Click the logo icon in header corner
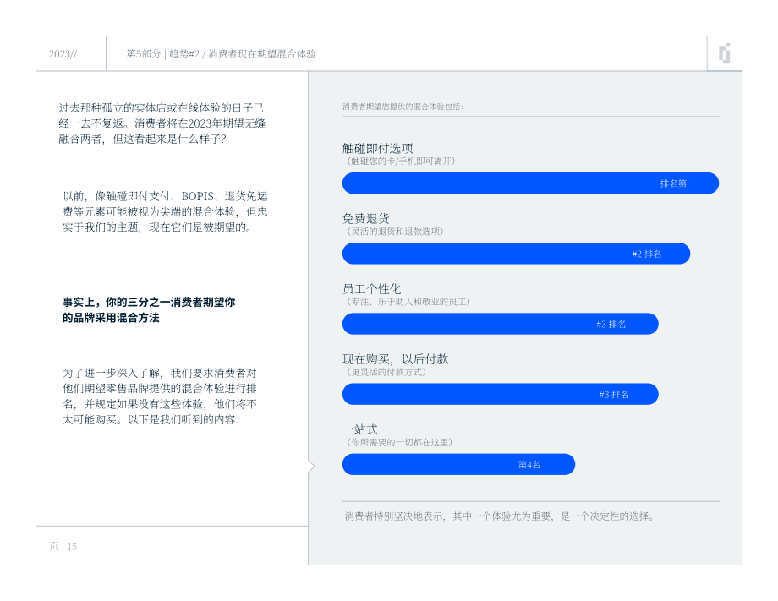Image resolution: width=778 pixels, height=601 pixels. click(725, 53)
